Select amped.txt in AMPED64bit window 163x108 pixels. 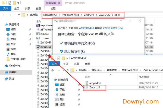pos(93,83)
